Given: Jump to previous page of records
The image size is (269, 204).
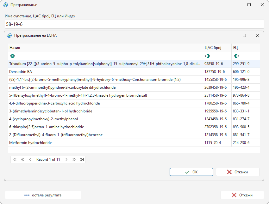Looking at the screenshot, I should (x=22, y=159).
